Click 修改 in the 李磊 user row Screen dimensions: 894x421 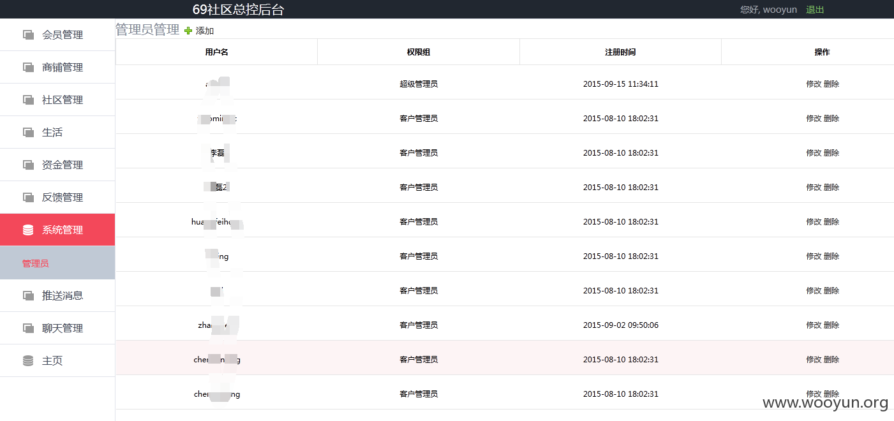(x=814, y=153)
